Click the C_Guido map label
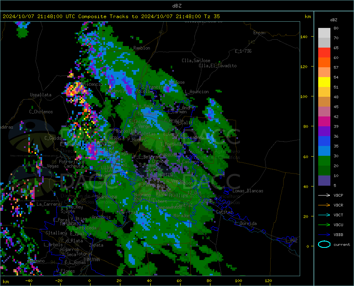This screenshot has height=286, width=354. point(53,138)
